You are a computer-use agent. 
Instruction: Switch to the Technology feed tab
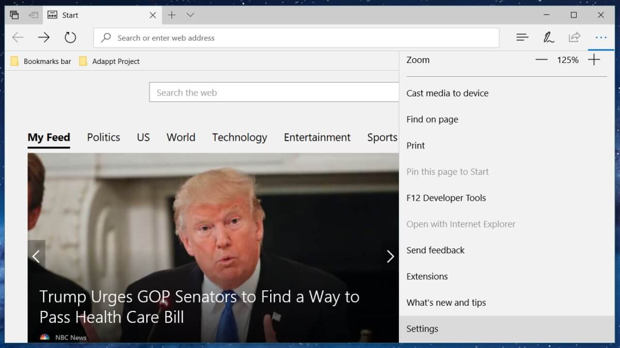239,137
